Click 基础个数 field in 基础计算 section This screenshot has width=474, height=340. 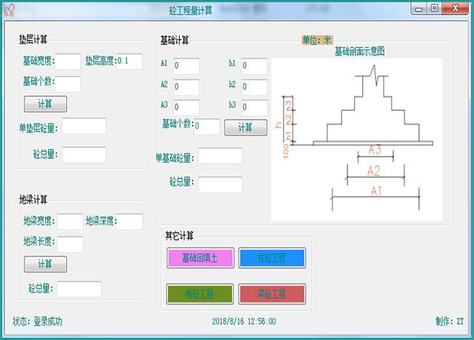[x=207, y=126]
